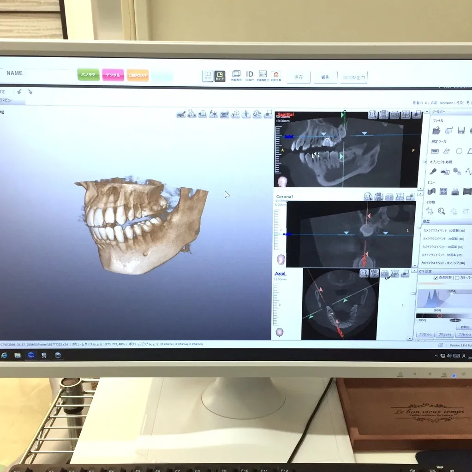Toggle the カラーバー checkbox
The width and height of the screenshot is (472, 472).
pos(457,278)
